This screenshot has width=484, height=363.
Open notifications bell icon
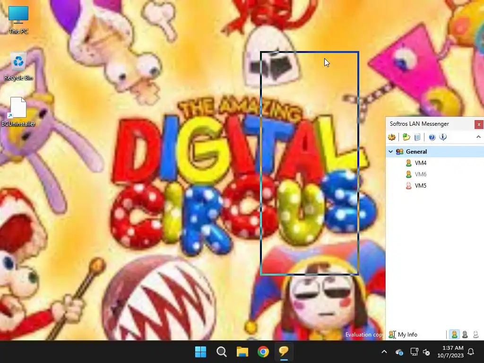coord(471,352)
